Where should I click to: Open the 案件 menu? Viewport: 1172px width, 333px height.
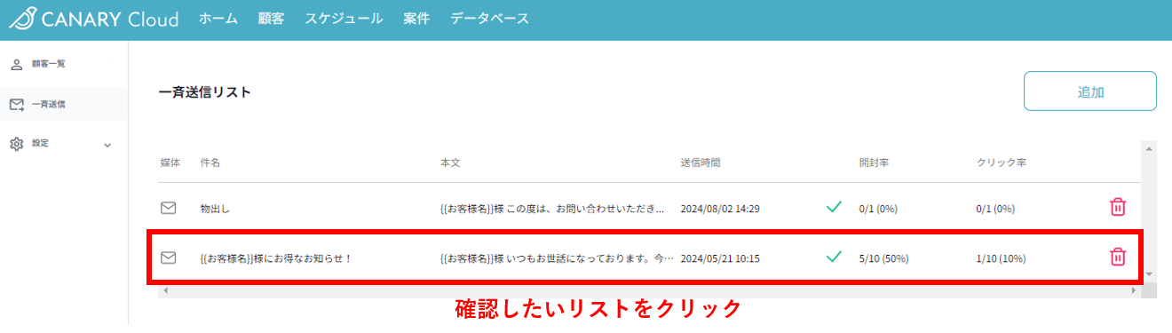tap(416, 19)
